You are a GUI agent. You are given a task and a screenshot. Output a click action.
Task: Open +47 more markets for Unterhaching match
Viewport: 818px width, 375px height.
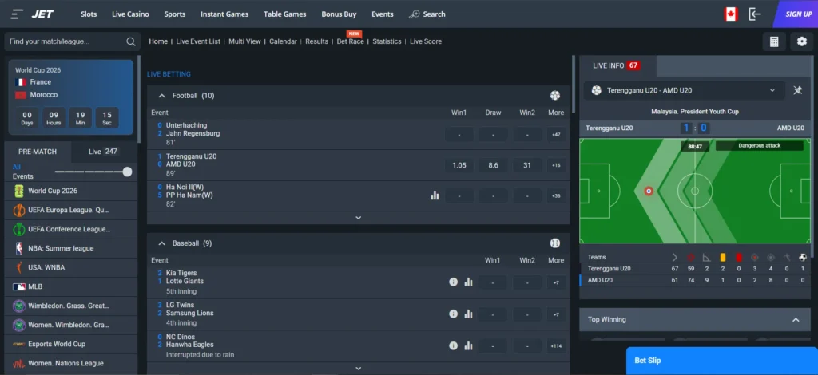click(556, 134)
